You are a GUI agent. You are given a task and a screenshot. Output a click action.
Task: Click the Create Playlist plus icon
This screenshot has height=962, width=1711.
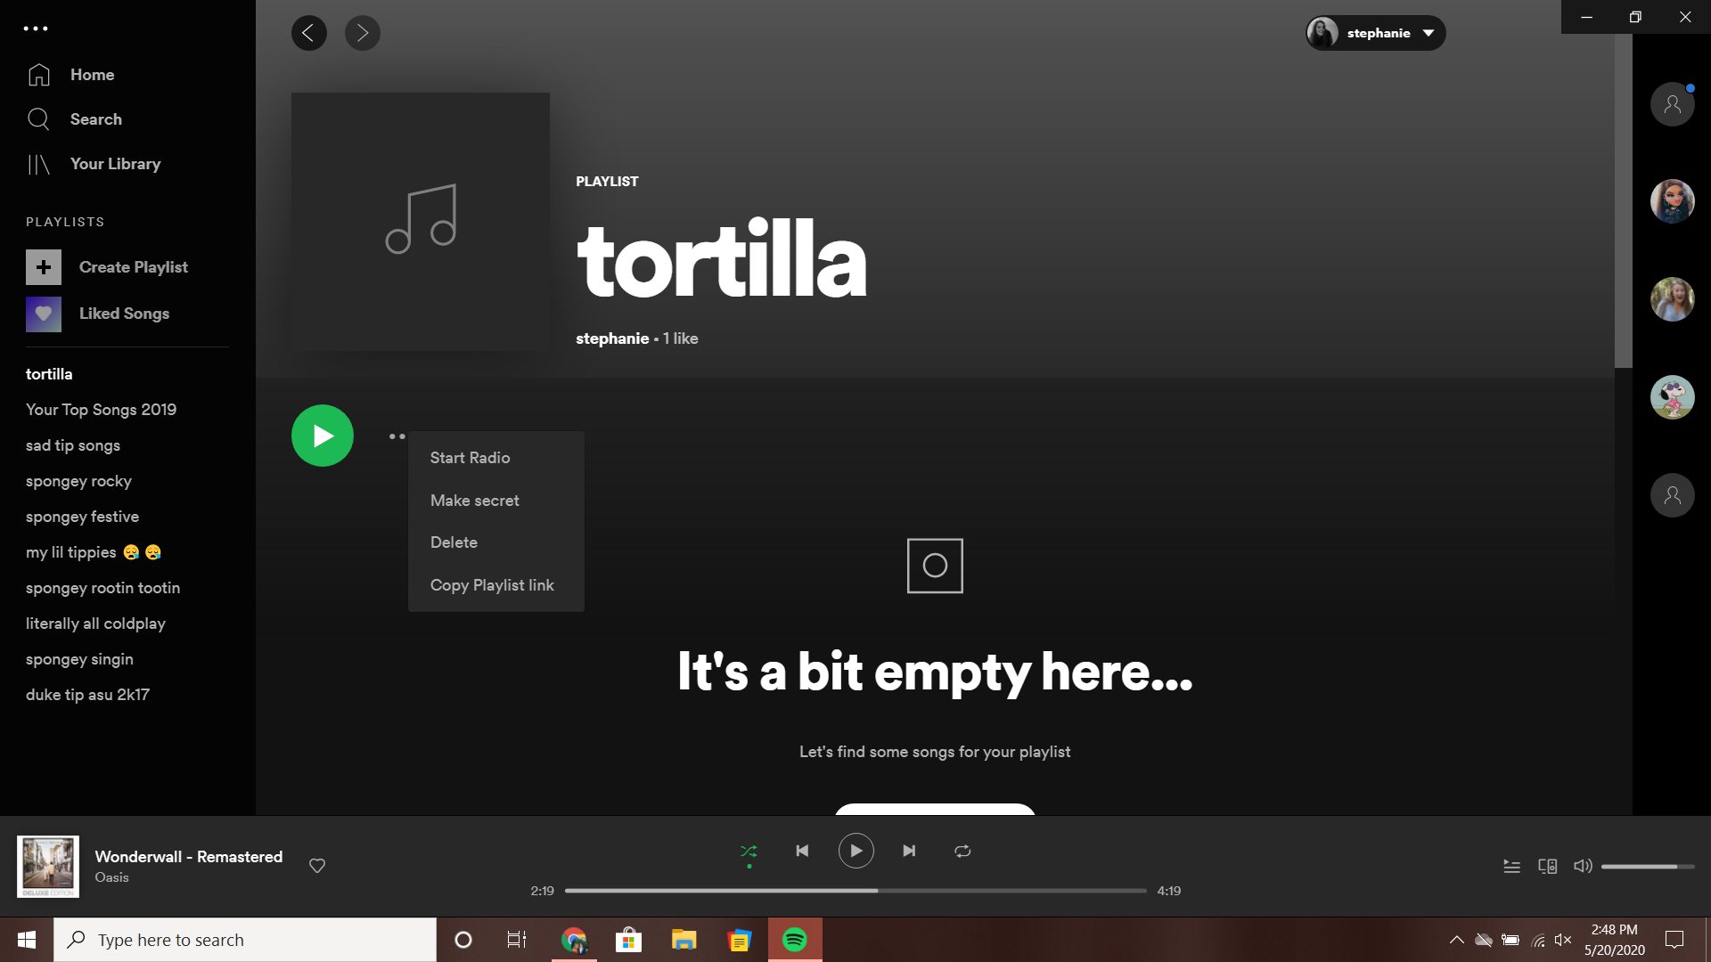(44, 267)
